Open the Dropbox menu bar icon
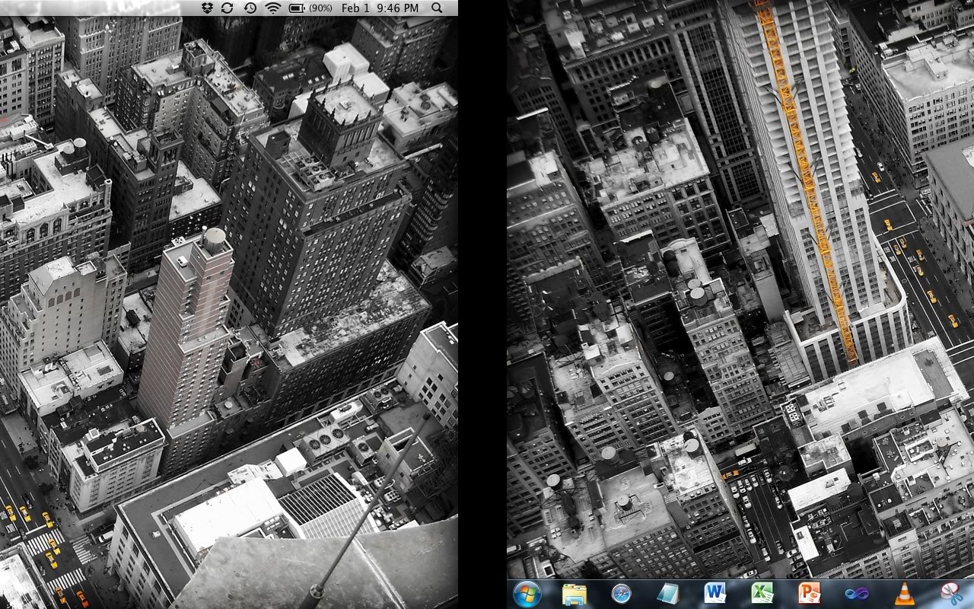The image size is (974, 609). pos(207,8)
